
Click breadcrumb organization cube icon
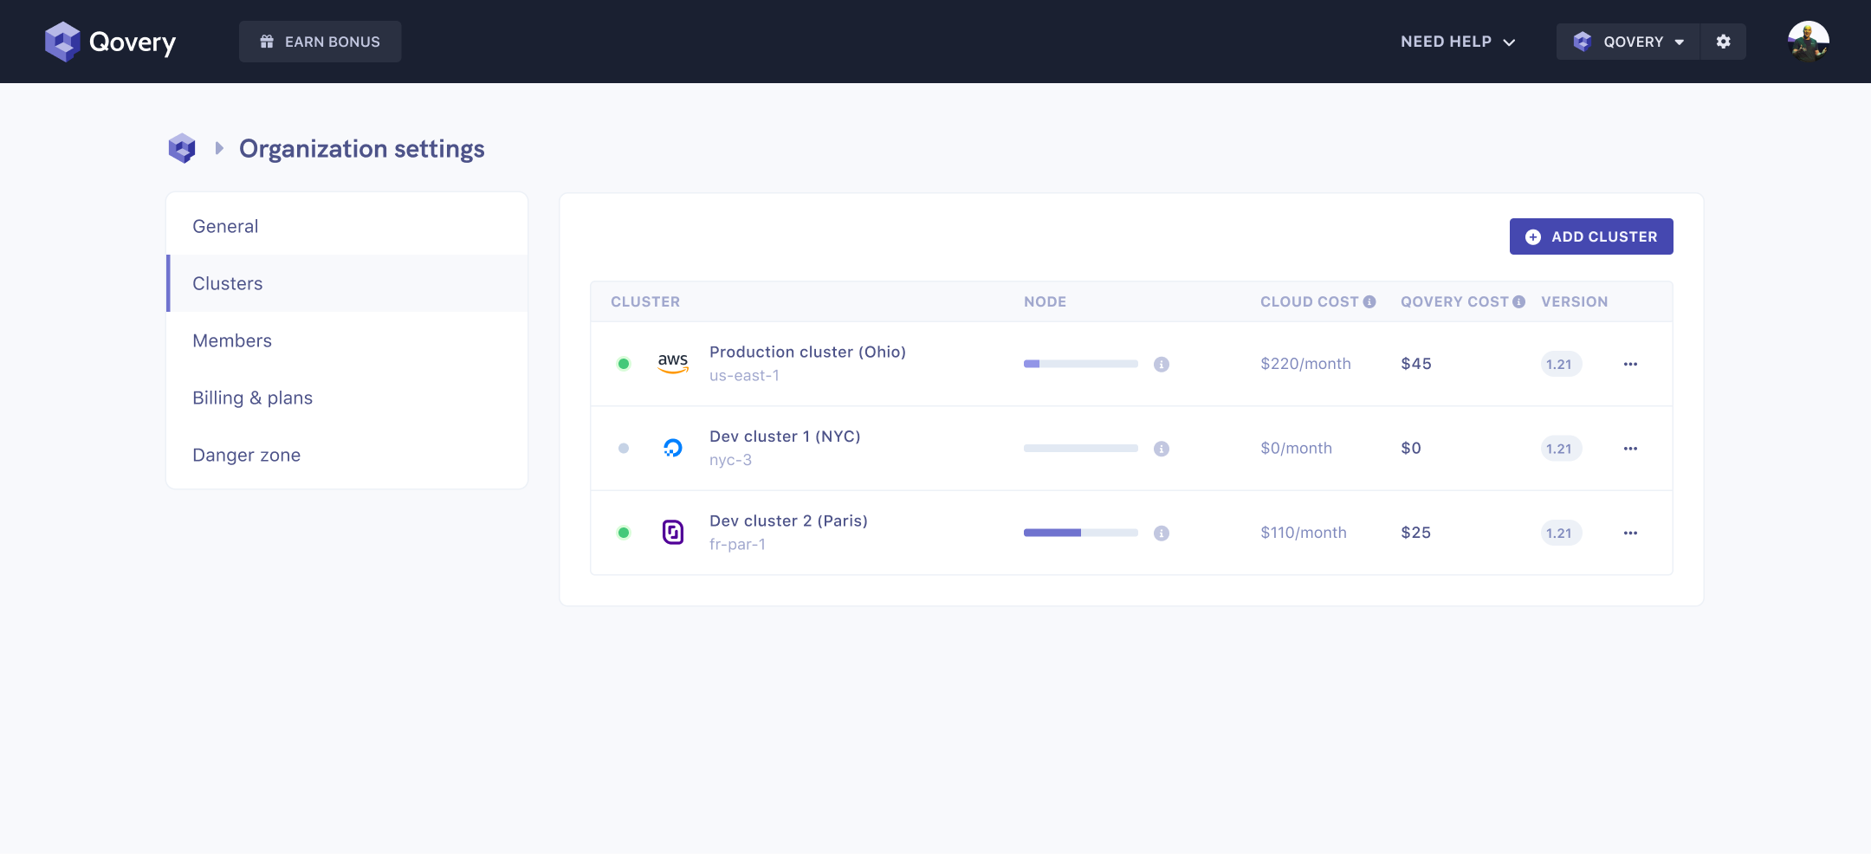(x=182, y=148)
